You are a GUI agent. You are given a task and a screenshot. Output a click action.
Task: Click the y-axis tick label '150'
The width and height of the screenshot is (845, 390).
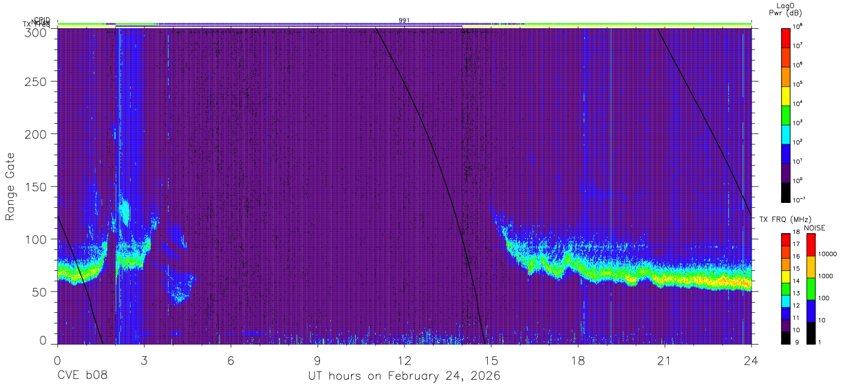[x=37, y=186]
